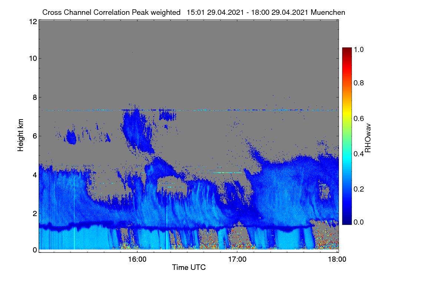Click the "Time UTC" x-axis label
The image size is (445, 297).
(189, 267)
